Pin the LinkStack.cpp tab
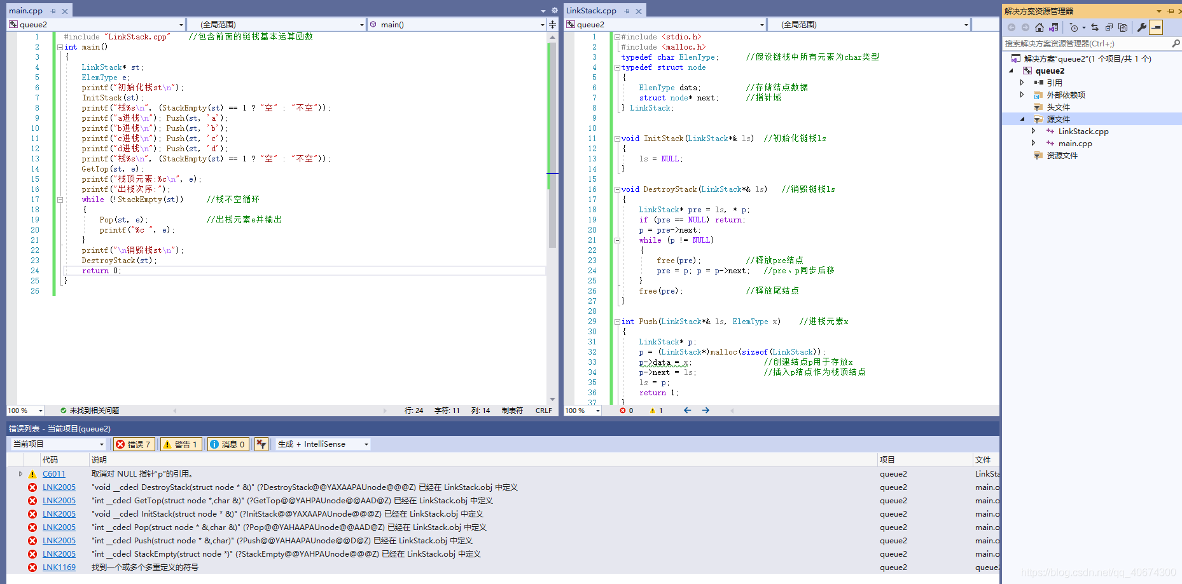The width and height of the screenshot is (1182, 584). 627,11
